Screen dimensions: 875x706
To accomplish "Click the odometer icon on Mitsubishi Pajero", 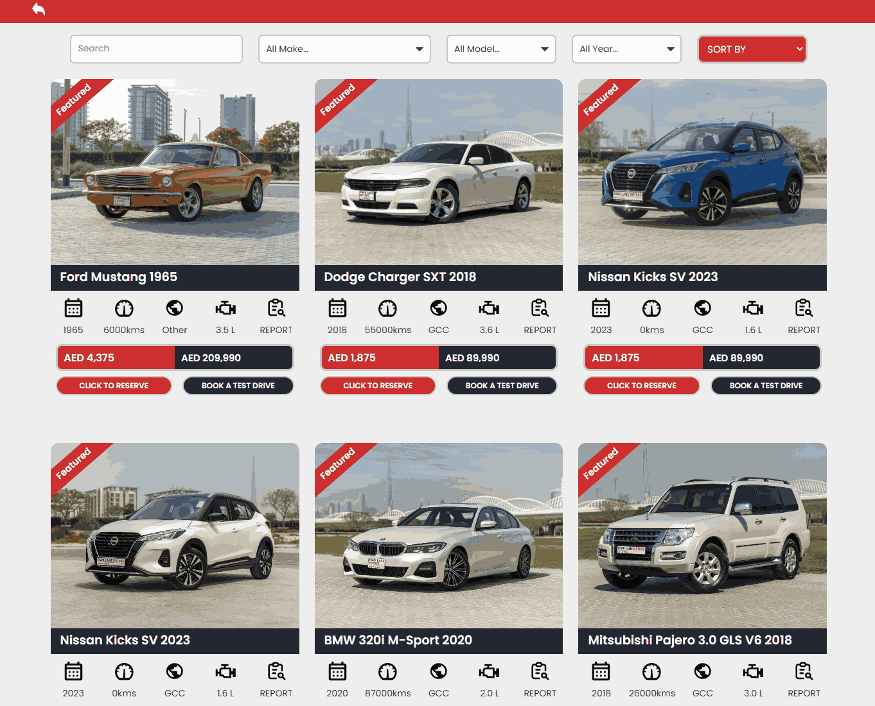I will tap(651, 671).
